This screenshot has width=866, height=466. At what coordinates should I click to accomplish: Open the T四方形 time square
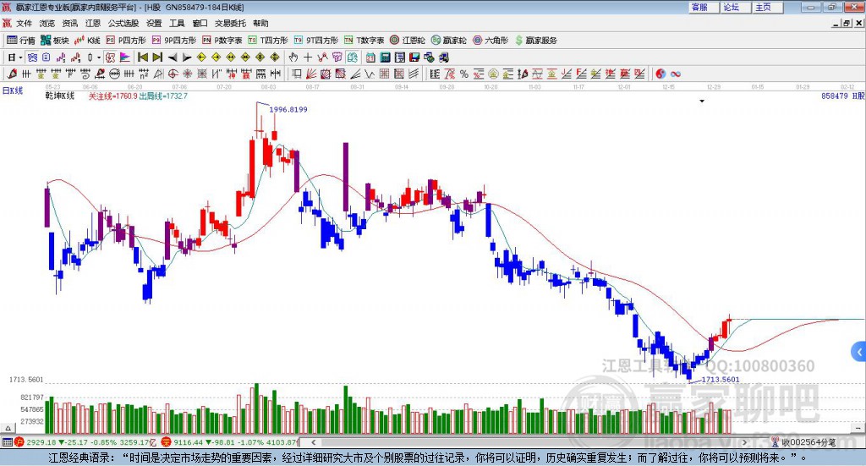tap(268, 41)
